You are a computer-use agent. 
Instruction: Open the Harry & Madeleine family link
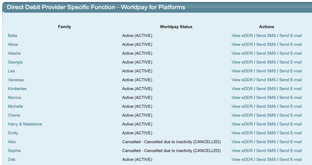coord(25,124)
